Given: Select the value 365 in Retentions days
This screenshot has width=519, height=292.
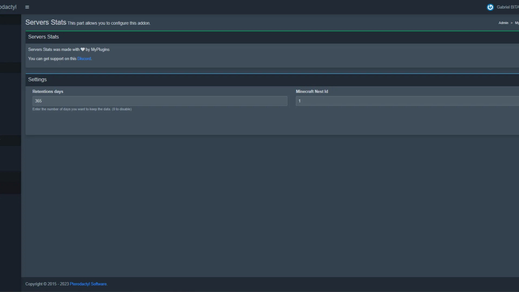Looking at the screenshot, I should [x=38, y=101].
